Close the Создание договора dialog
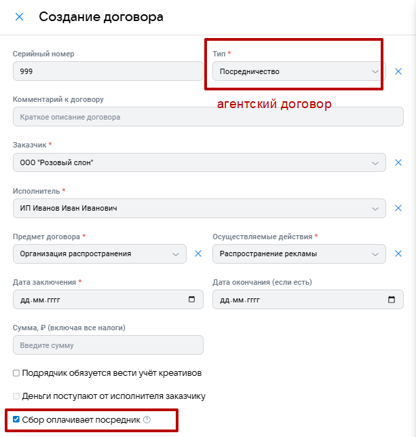The image size is (416, 437). tap(19, 17)
